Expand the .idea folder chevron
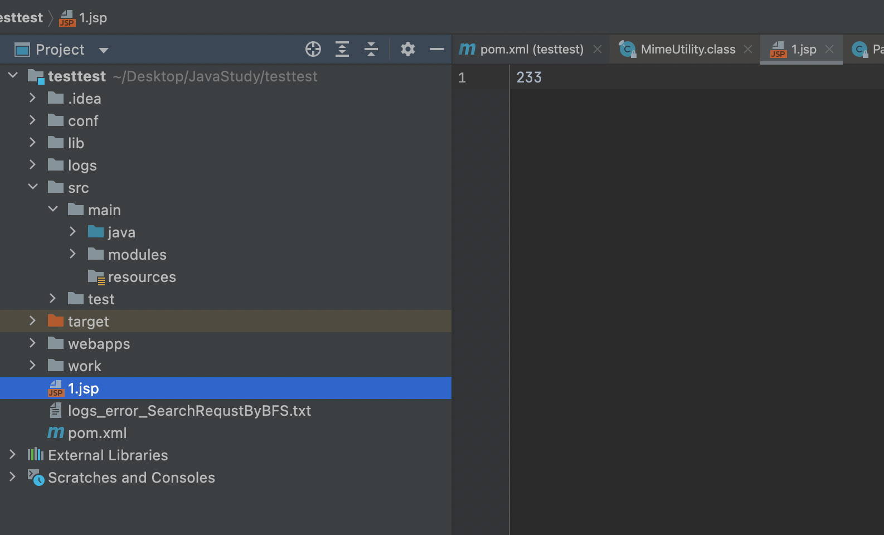The height and width of the screenshot is (535, 884). [x=32, y=98]
